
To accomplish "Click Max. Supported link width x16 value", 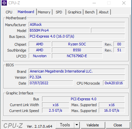I will click(x=112, y=105).
